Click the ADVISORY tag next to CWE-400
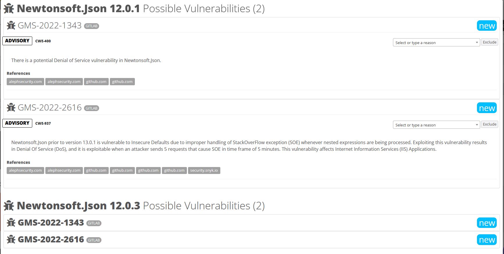The height and width of the screenshot is (254, 504). (x=17, y=41)
